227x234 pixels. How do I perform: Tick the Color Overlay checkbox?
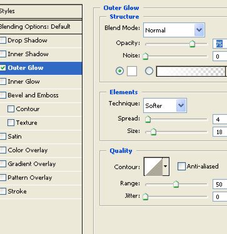pos(3,150)
